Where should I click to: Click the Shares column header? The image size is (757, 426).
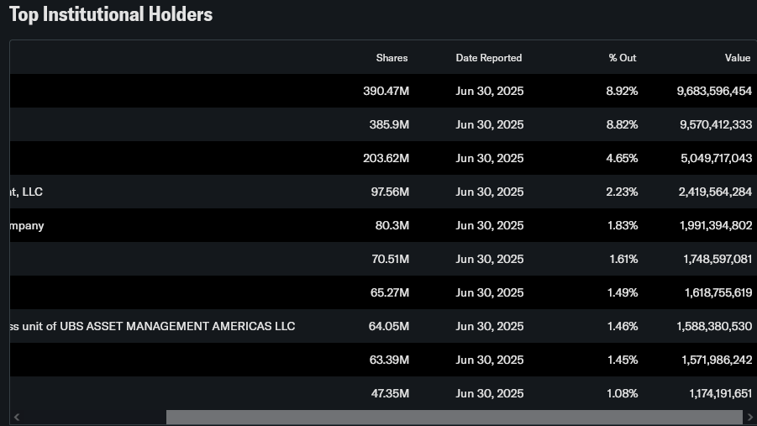pyautogui.click(x=392, y=58)
